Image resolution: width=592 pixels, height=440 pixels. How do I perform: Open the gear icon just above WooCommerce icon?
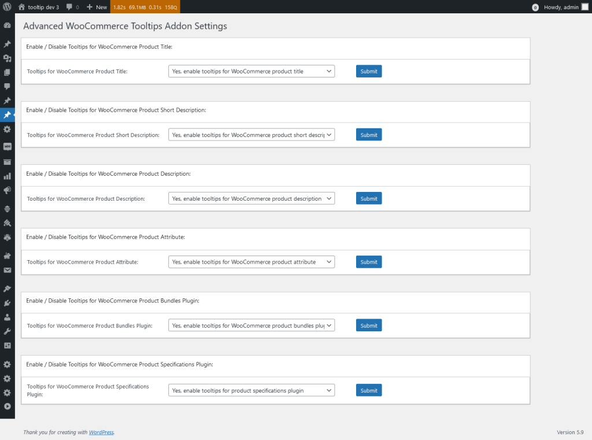coord(7,129)
